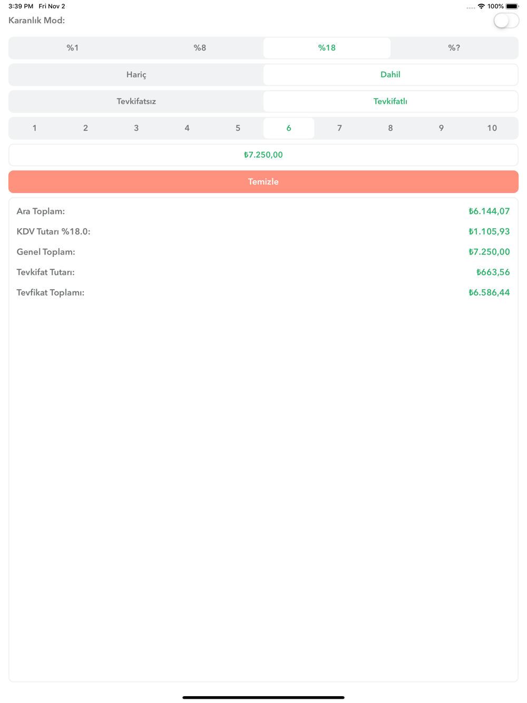Set tevkifat ratio to 3
Image resolution: width=527 pixels, height=703 pixels.
tap(136, 128)
